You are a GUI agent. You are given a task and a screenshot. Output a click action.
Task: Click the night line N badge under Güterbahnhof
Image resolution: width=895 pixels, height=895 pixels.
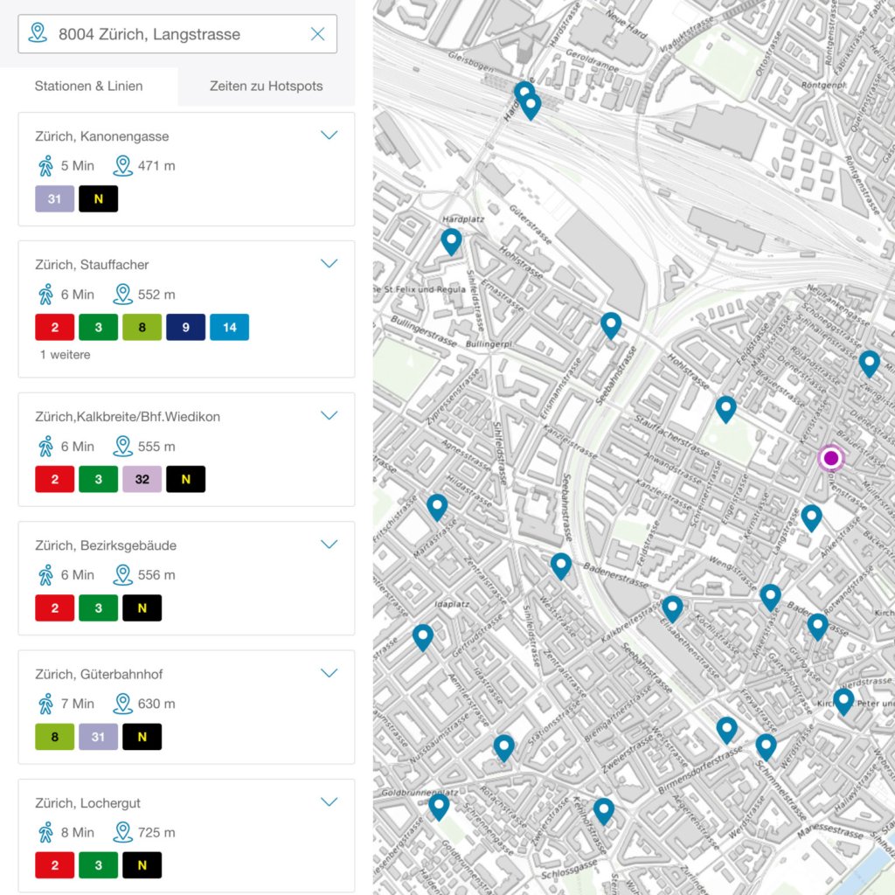point(142,737)
